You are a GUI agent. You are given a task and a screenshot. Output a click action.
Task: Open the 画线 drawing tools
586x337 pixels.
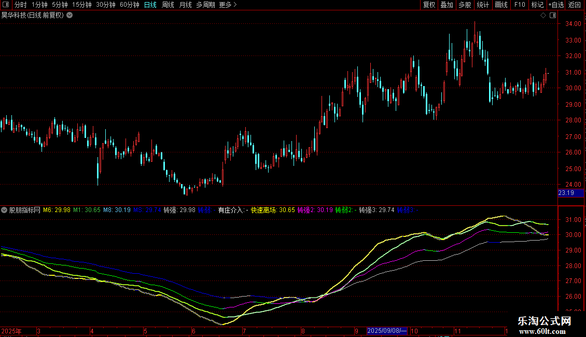click(x=501, y=5)
